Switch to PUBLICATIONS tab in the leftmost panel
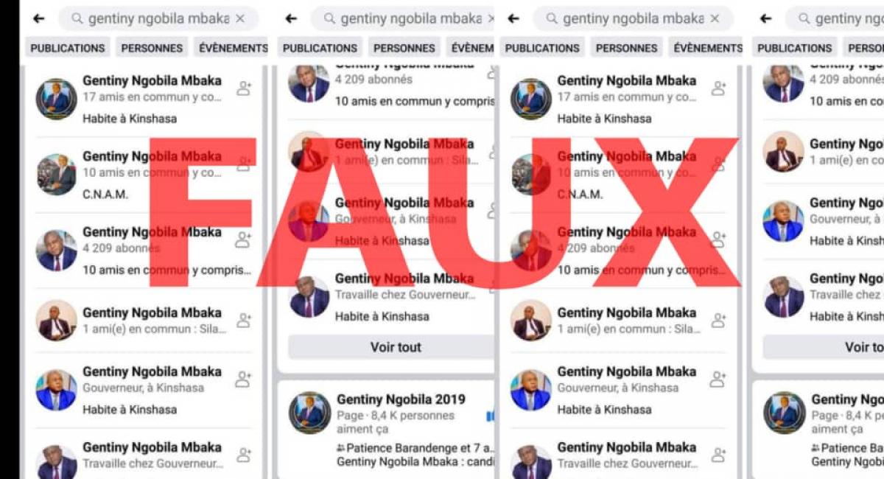Screen dimensions: 884x479 pos(68,48)
